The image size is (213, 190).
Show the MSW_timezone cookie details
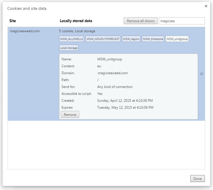point(153,39)
